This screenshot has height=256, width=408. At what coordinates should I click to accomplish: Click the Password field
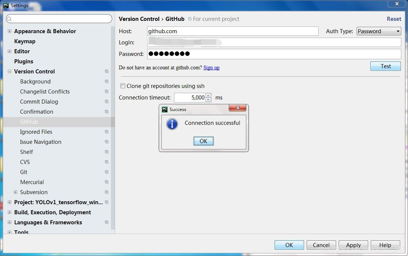tap(274, 54)
